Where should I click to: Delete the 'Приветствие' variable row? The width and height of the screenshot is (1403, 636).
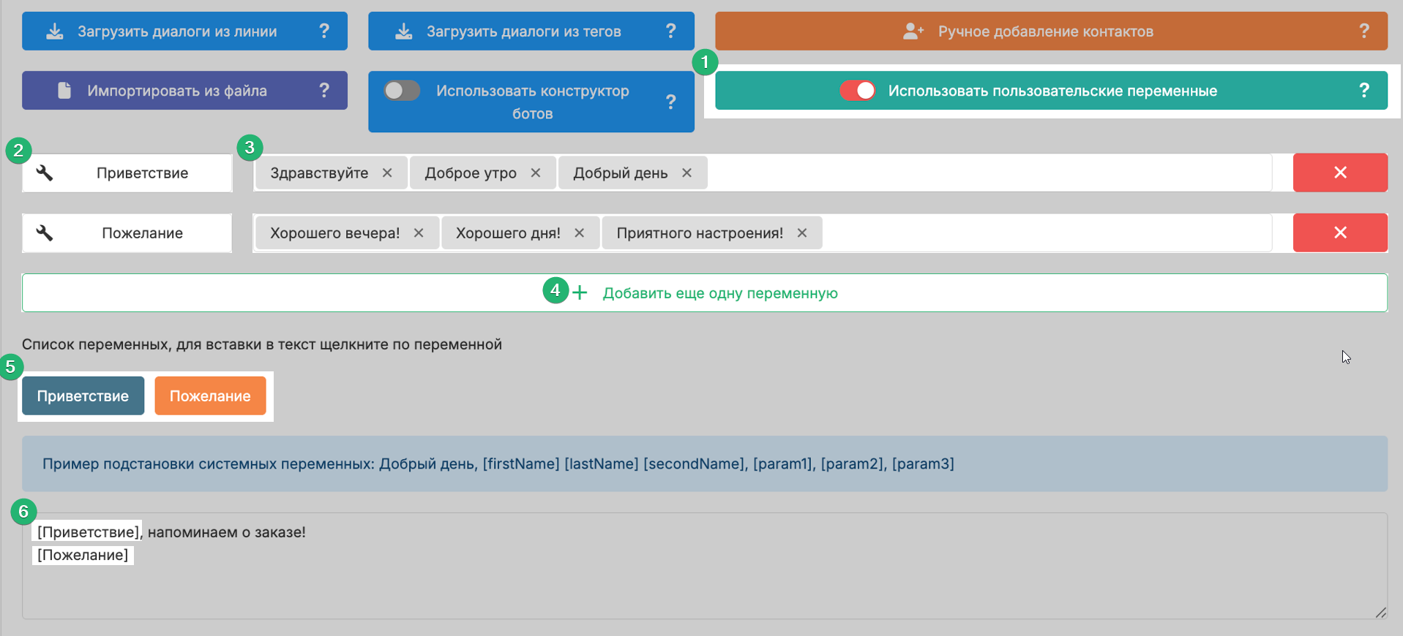pyautogui.click(x=1339, y=173)
